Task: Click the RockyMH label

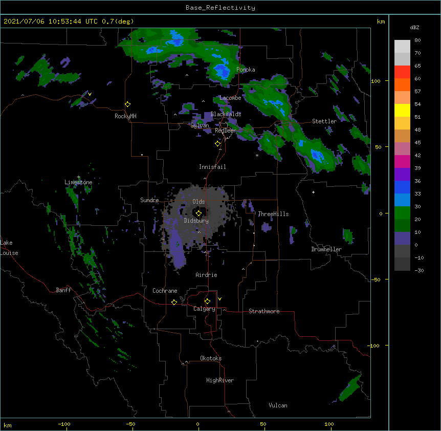Action: pyautogui.click(x=125, y=116)
